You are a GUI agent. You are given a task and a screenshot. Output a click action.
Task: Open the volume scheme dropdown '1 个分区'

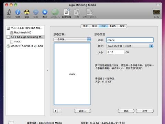click(x=72, y=39)
